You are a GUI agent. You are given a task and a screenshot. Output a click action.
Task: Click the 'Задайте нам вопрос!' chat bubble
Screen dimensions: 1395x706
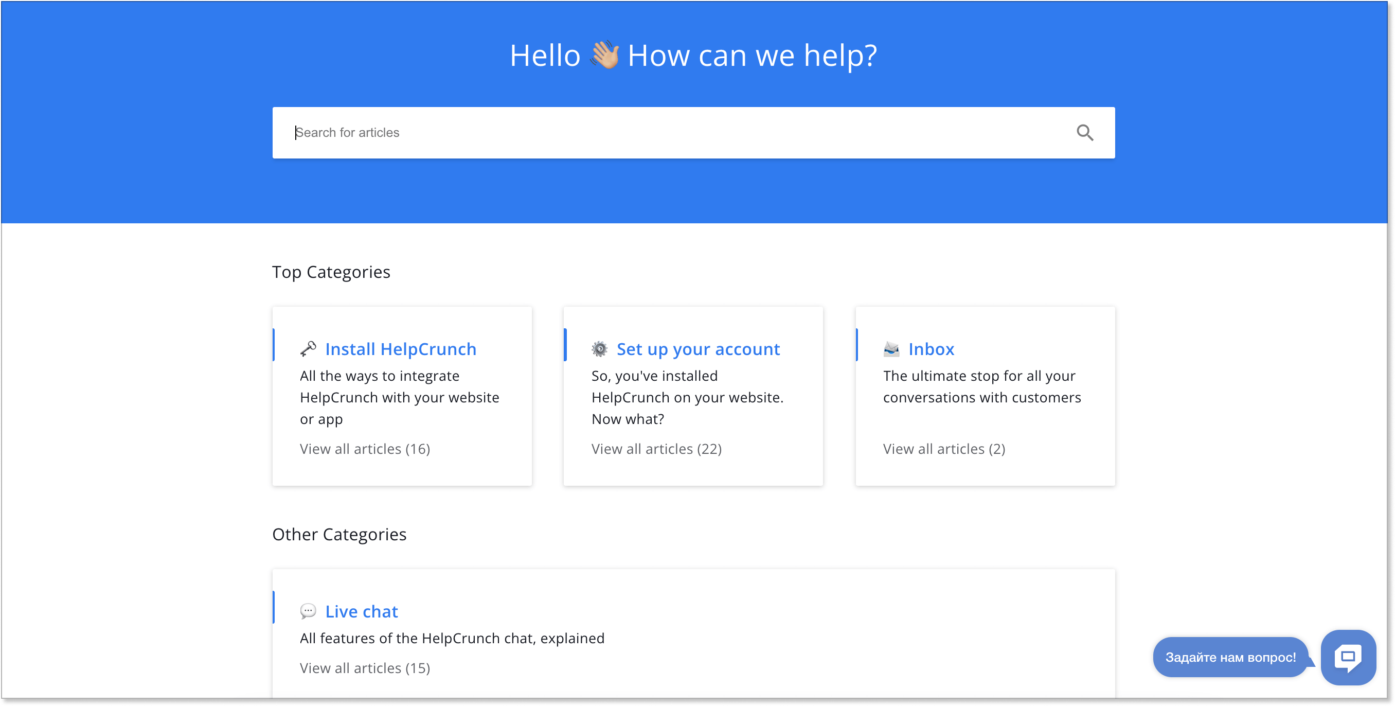pos(1230,657)
